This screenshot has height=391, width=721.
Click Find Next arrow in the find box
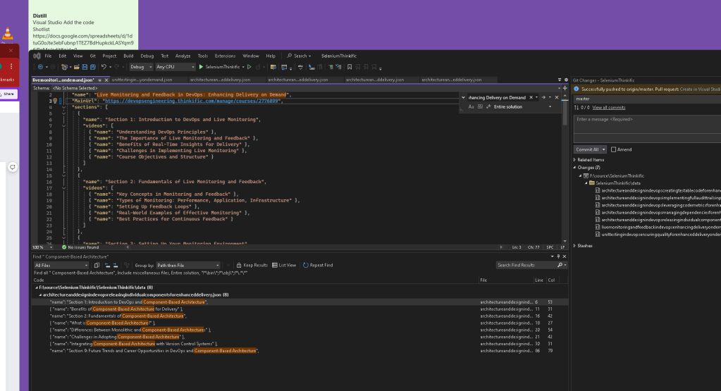tap(543, 97)
